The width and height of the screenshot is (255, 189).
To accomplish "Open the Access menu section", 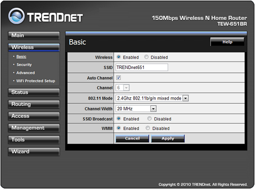I will click(34, 116).
